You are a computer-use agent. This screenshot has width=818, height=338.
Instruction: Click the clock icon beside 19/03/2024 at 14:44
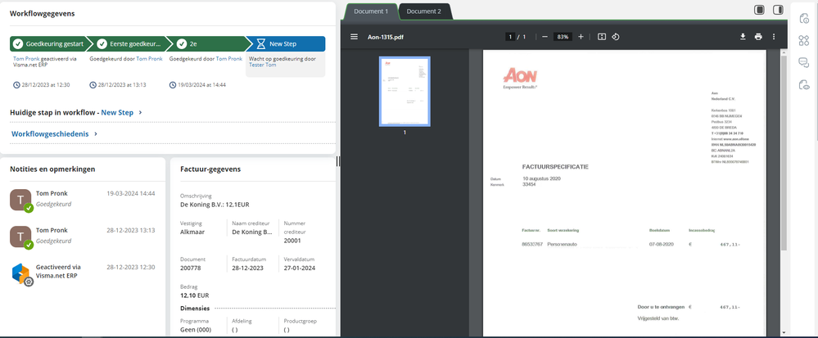click(x=173, y=85)
